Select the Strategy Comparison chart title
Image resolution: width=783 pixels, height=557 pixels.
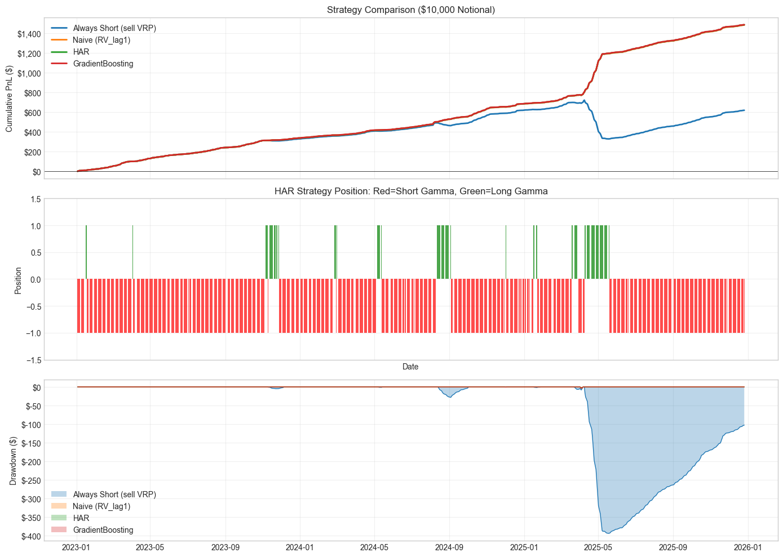(x=411, y=10)
